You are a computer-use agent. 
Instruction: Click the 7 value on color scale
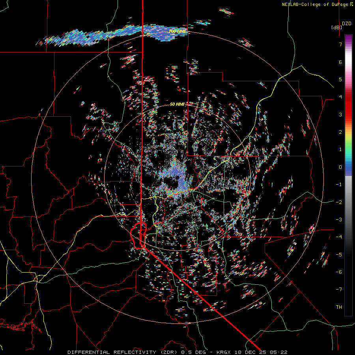tap(340, 44)
